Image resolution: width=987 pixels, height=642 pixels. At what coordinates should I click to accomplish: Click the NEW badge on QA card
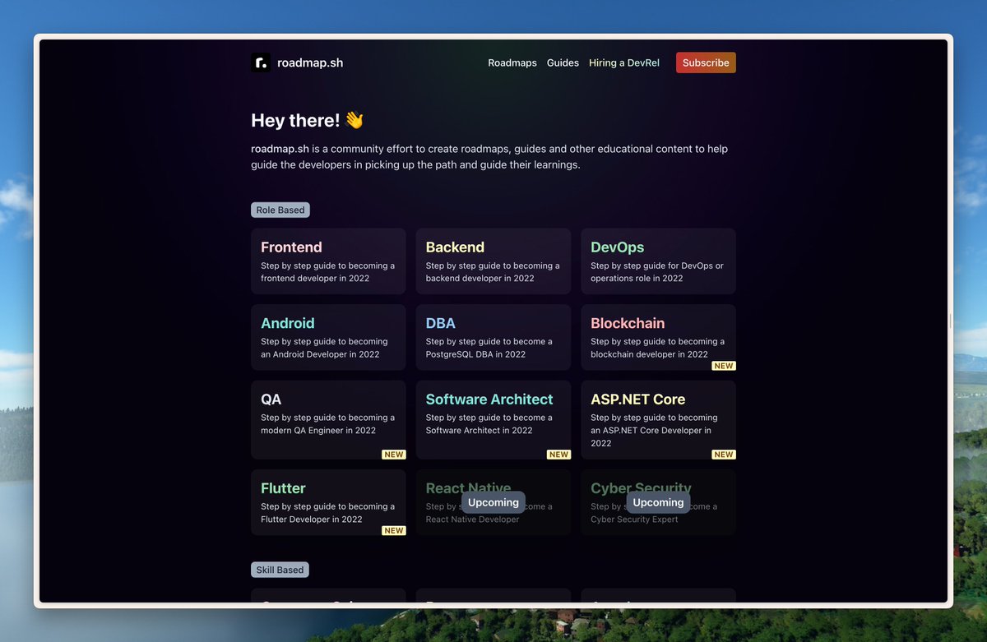394,455
